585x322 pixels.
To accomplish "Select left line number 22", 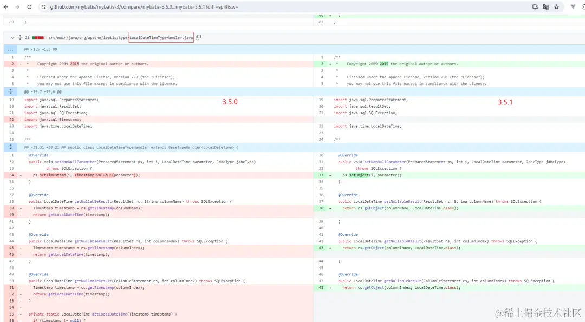I will (x=11, y=120).
